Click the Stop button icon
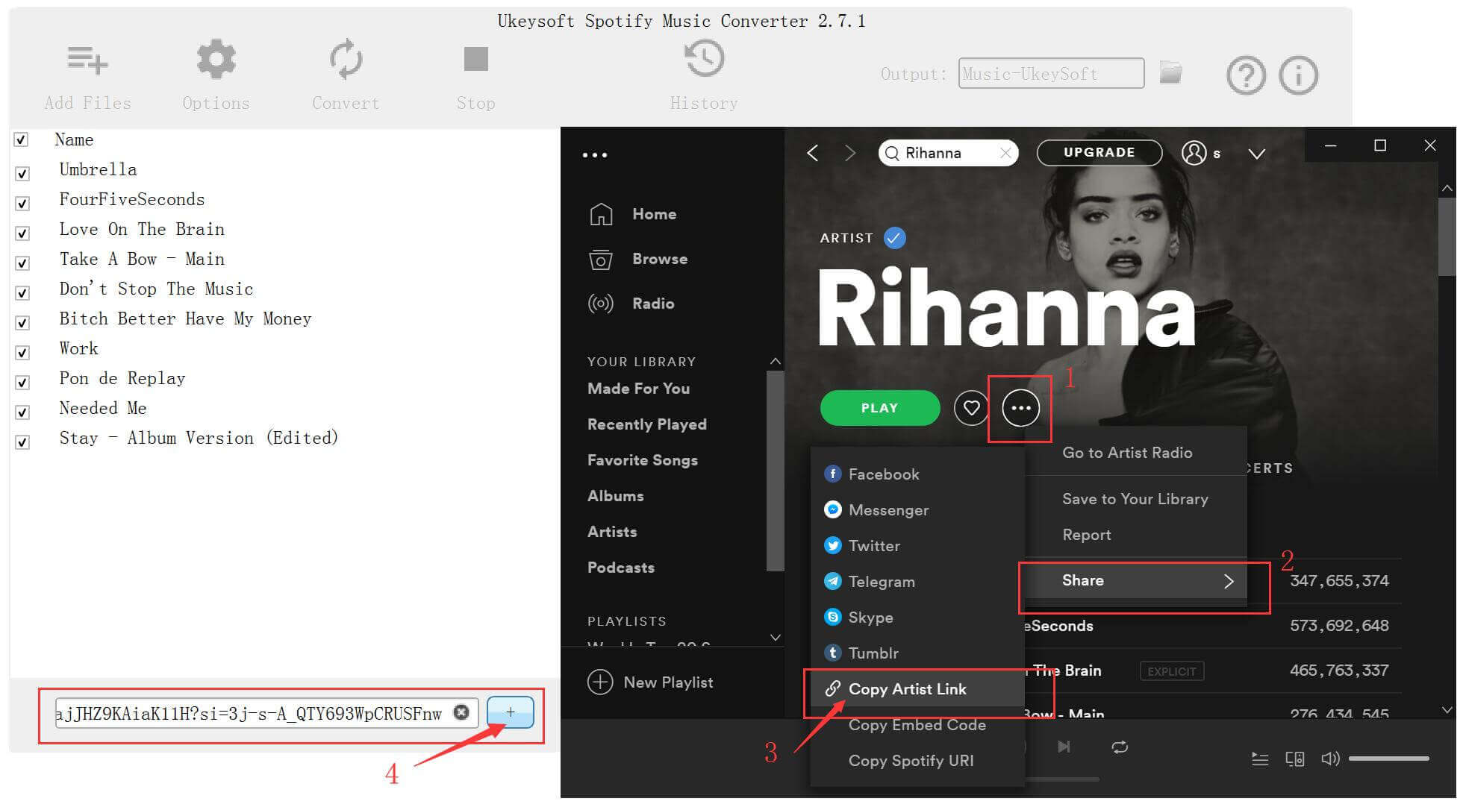Screen dimensions: 1463x807 click(475, 62)
